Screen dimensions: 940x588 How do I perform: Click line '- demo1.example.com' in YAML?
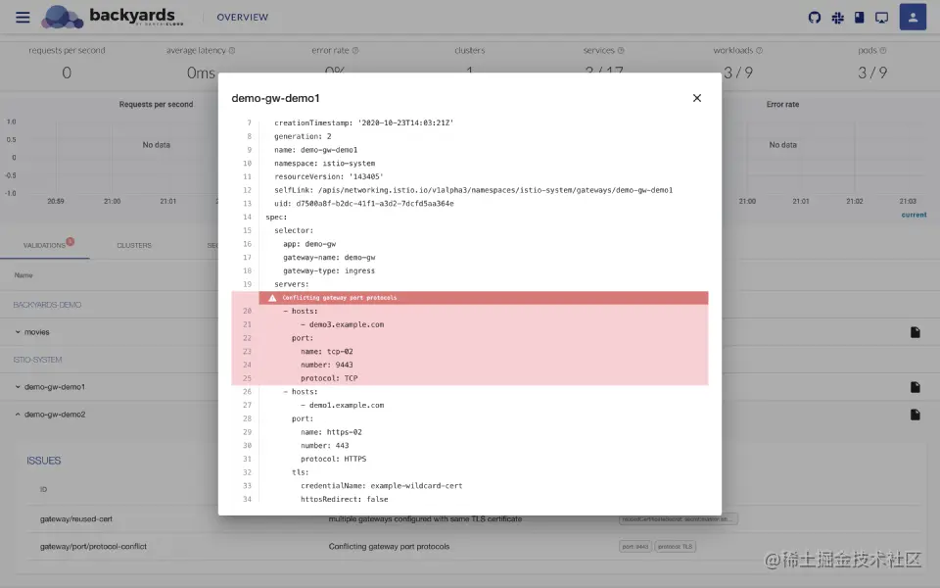343,405
